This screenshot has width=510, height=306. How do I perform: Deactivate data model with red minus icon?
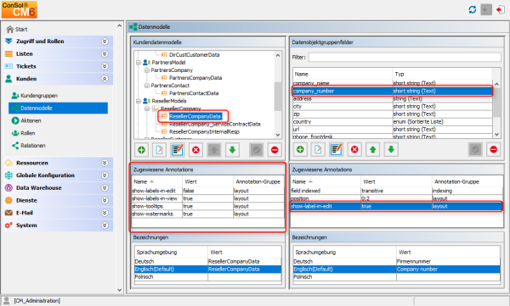[275, 150]
